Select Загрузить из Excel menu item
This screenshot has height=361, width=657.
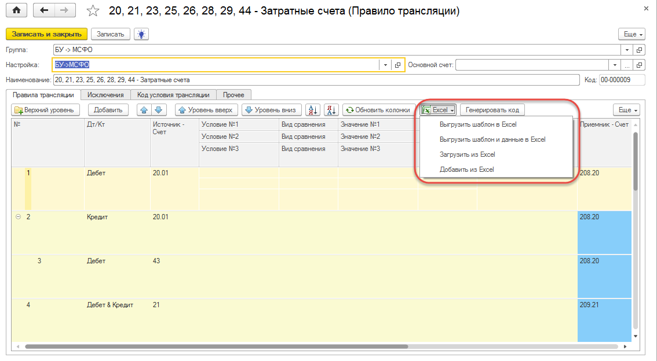(467, 154)
